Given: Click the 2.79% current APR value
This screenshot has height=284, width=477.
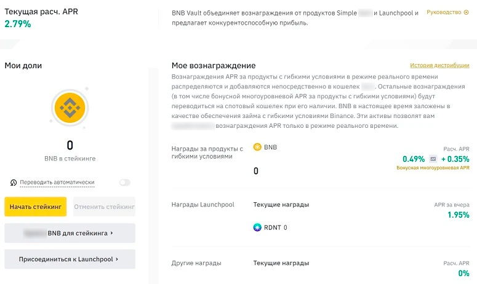Looking at the screenshot, I should tap(18, 24).
